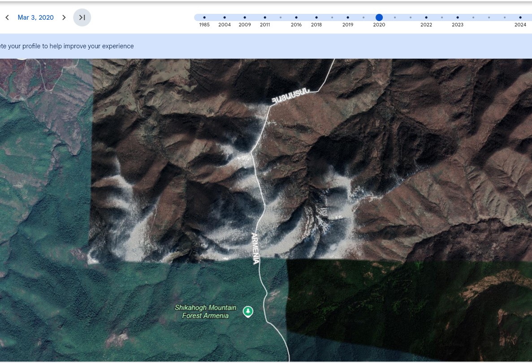The width and height of the screenshot is (532, 363).
Task: Click Shikahogh Mountain Forest Armenia label
Action: pos(205,312)
